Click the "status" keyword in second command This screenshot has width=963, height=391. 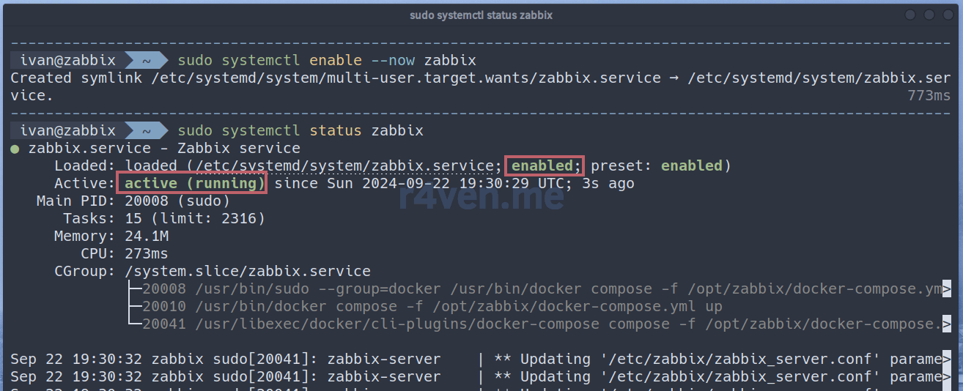pyautogui.click(x=336, y=130)
